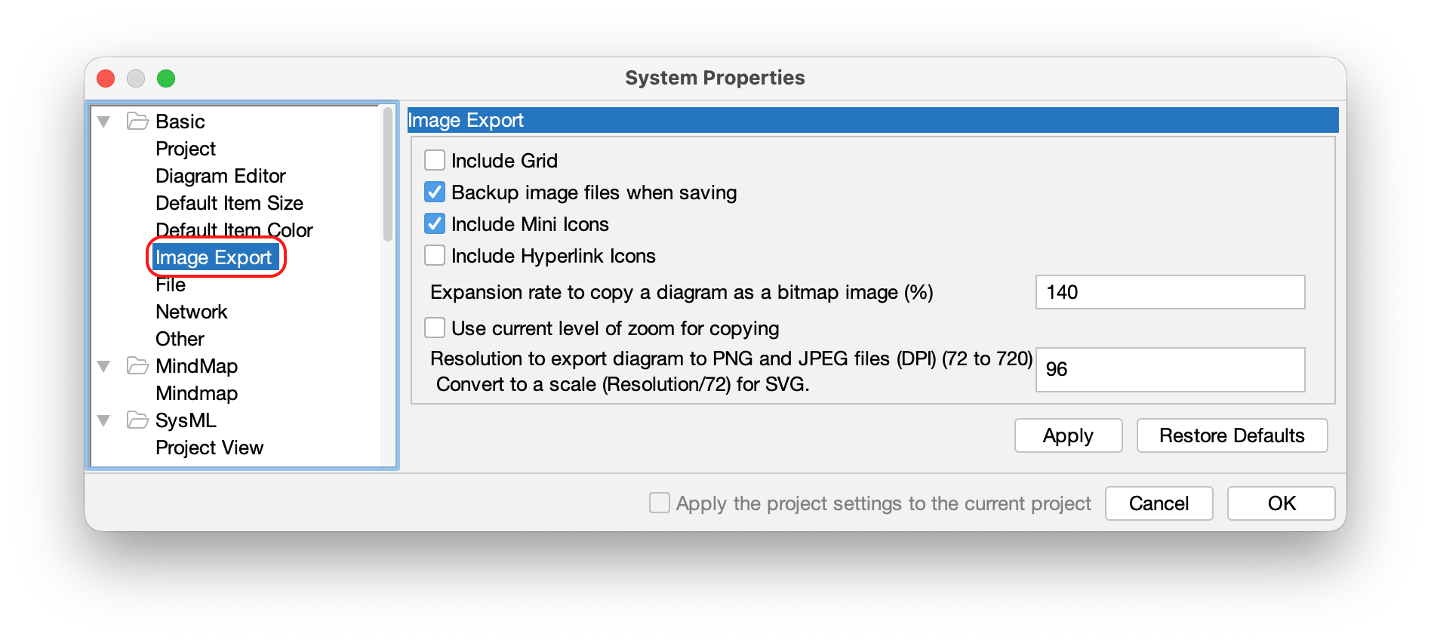Select the Default Item Color settings
1431x643 pixels.
tap(234, 229)
